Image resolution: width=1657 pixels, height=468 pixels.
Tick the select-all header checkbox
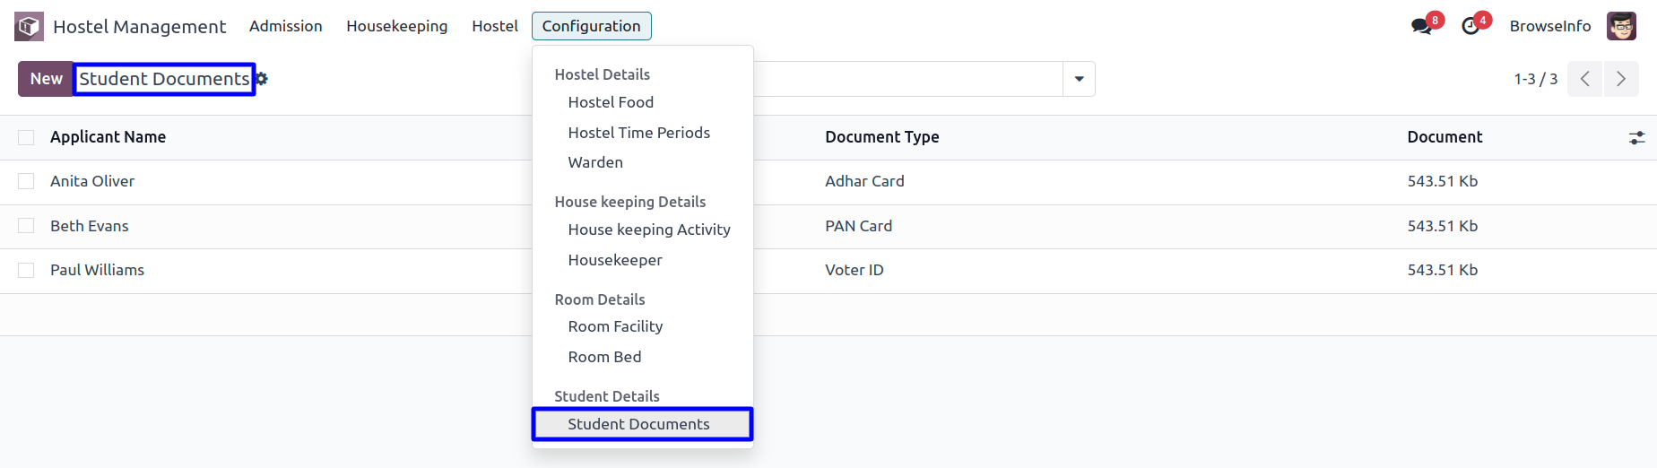[26, 137]
